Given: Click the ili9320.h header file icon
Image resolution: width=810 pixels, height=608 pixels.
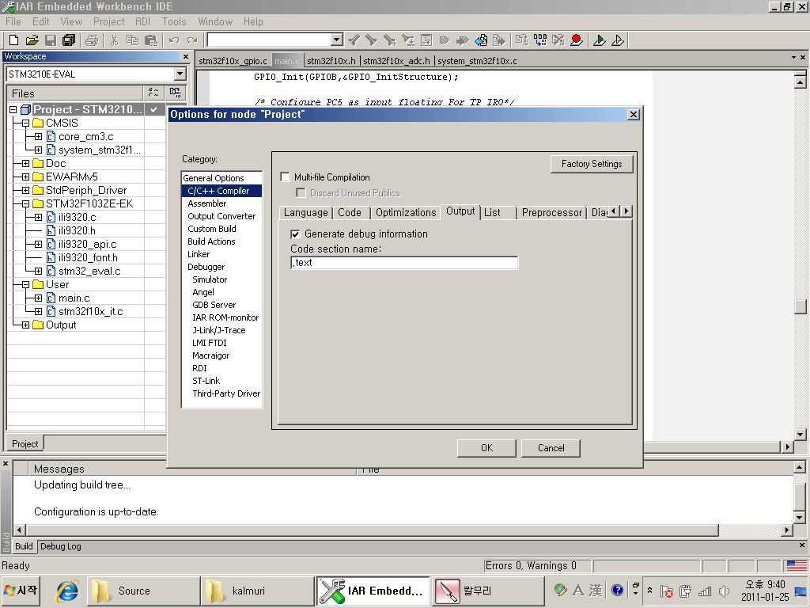Looking at the screenshot, I should click(51, 230).
